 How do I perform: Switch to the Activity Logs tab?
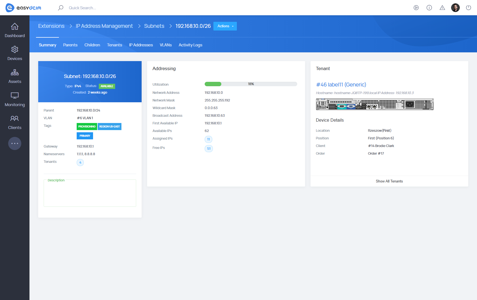pyautogui.click(x=190, y=45)
